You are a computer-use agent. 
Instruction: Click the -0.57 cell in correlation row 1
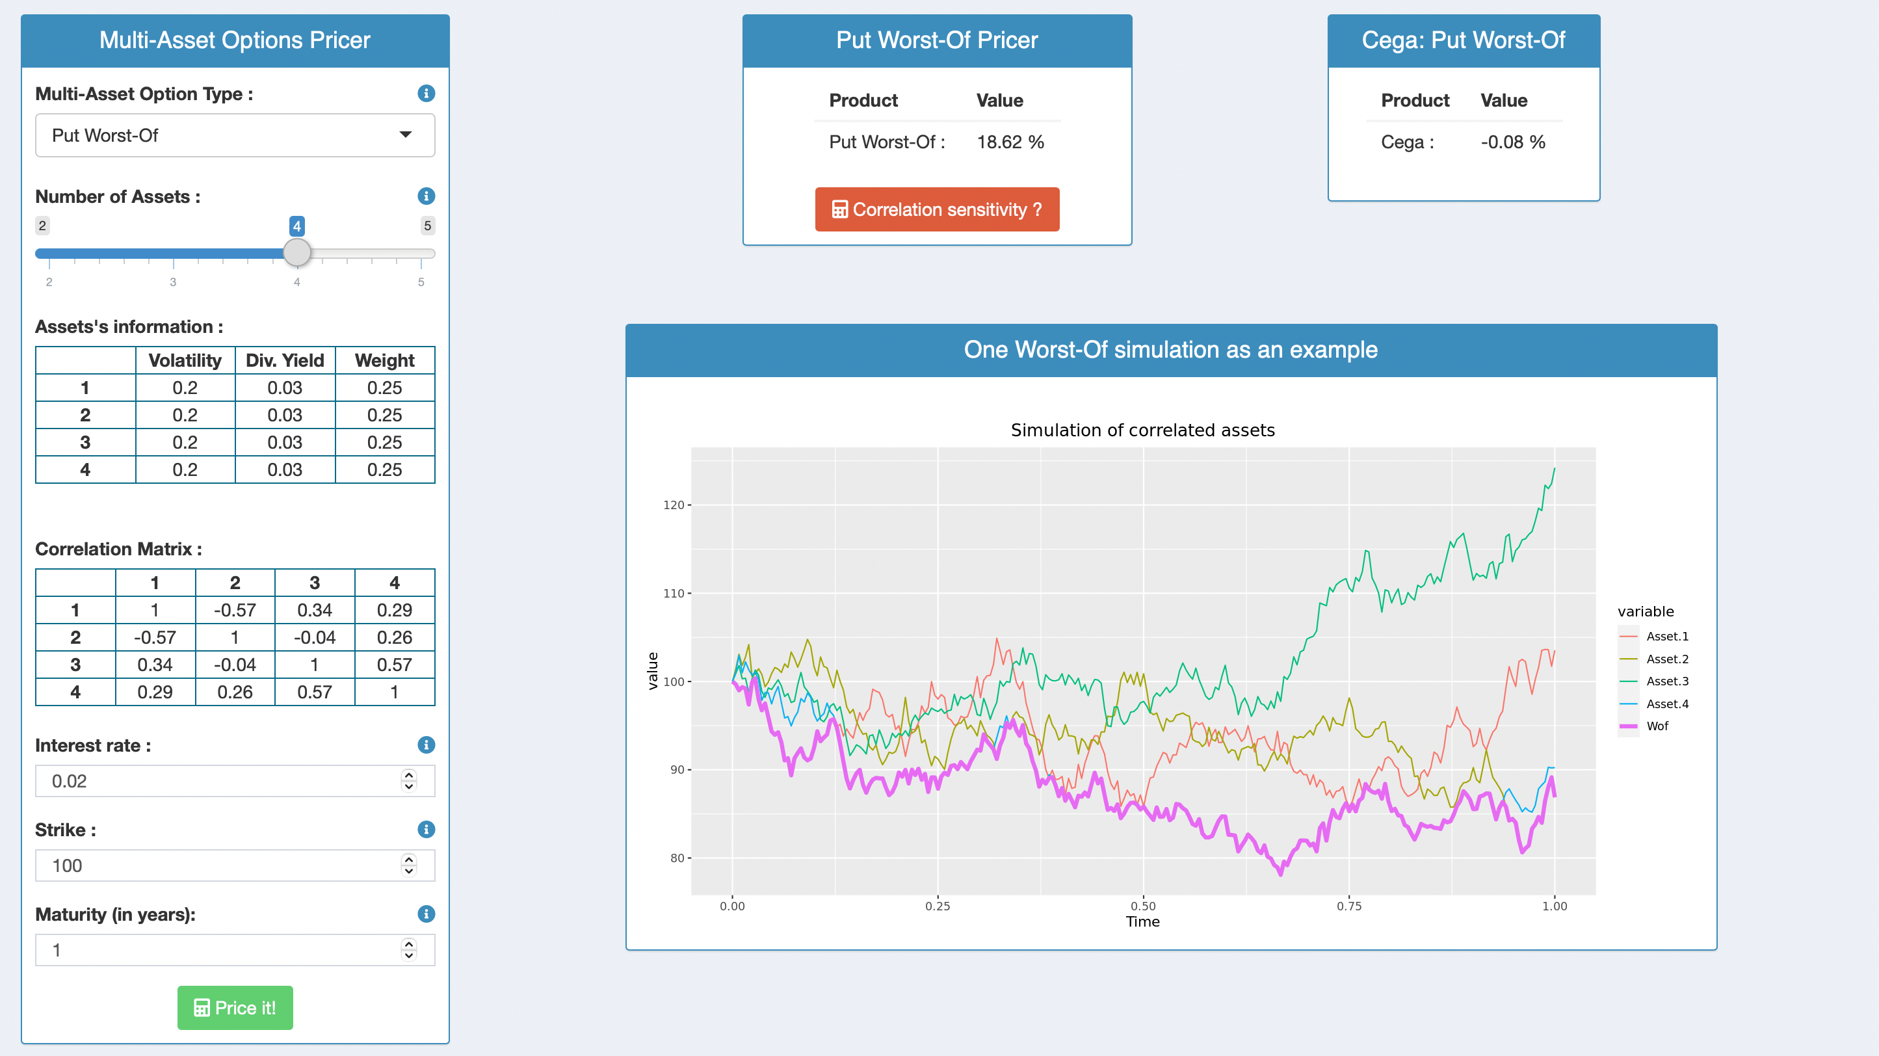[235, 611]
